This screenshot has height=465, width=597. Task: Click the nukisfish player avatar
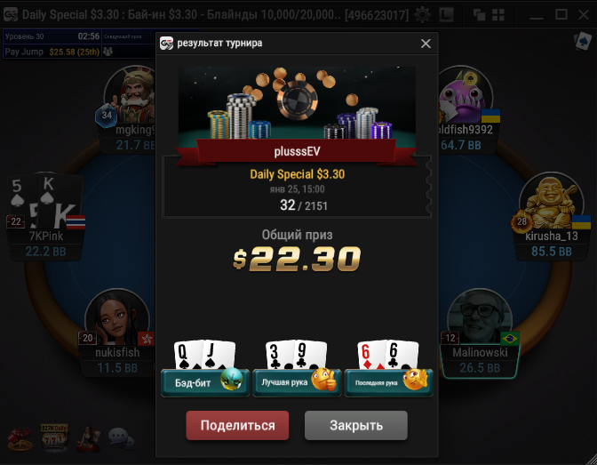pos(117,318)
